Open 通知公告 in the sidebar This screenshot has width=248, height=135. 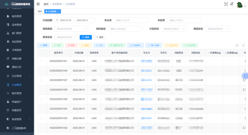16,67
